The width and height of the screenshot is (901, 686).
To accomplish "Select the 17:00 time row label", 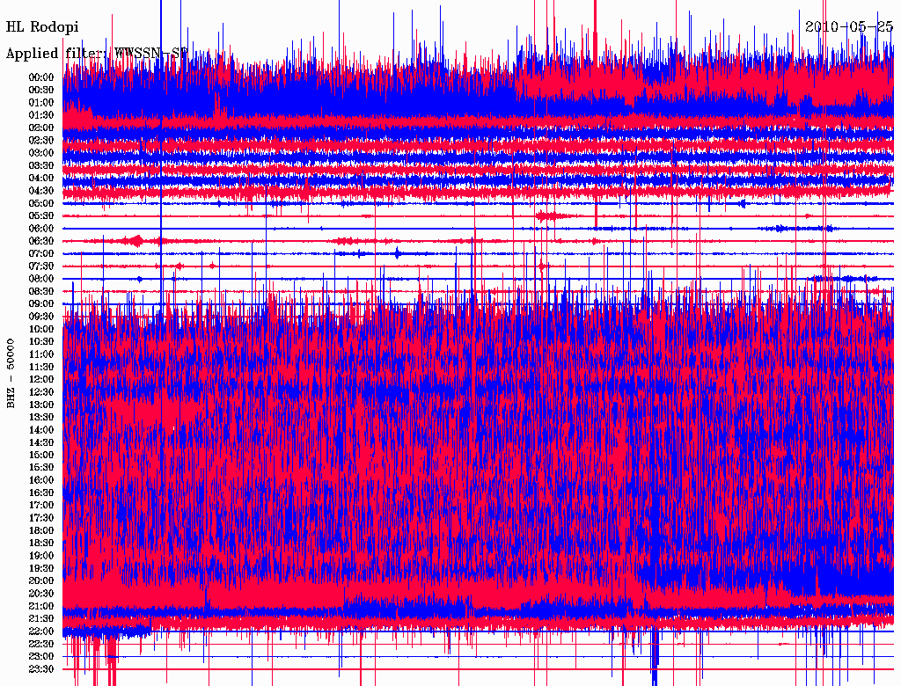I will [x=42, y=505].
